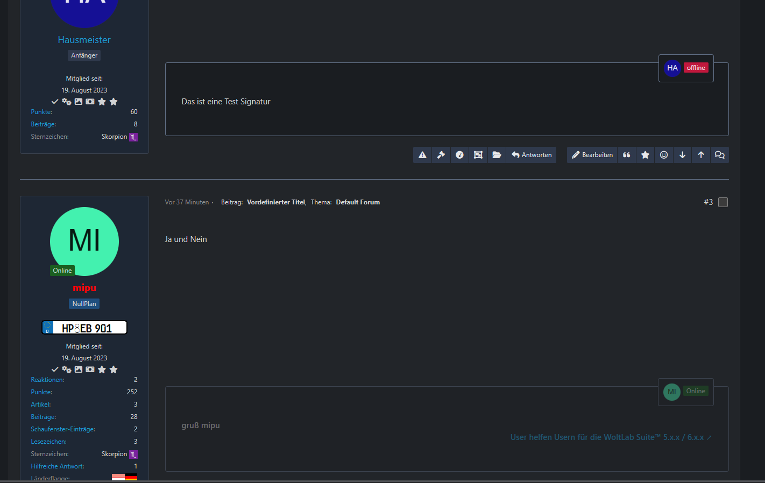Click the Bearbeiten edit button
This screenshot has width=765, height=483.
[x=592, y=155]
